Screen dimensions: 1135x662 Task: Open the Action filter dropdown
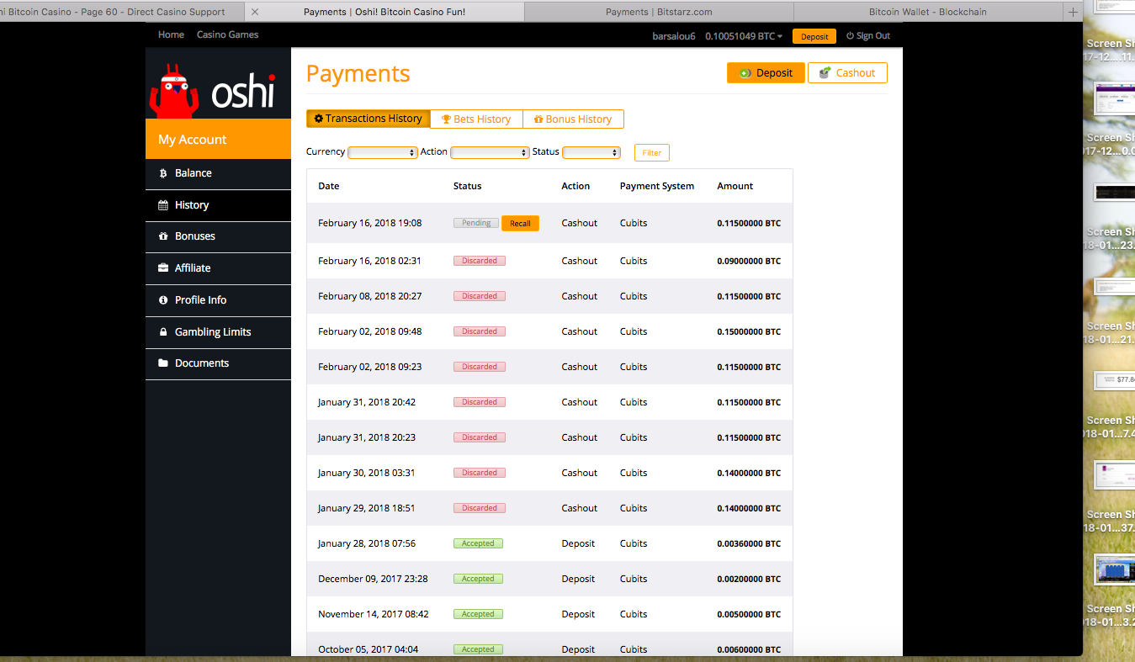[x=490, y=152]
